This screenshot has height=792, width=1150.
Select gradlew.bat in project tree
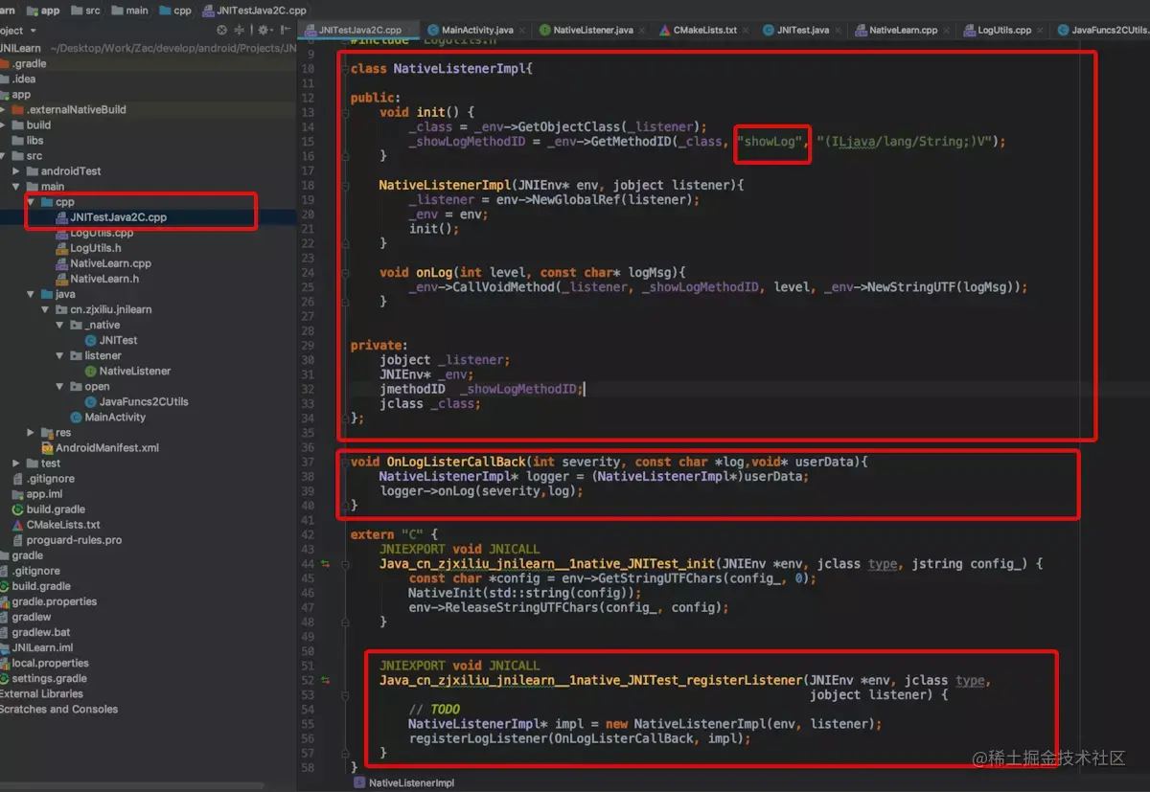[41, 632]
